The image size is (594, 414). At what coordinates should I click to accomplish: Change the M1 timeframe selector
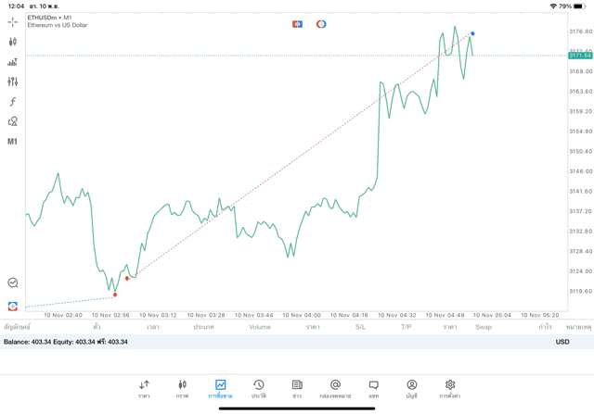coord(13,142)
